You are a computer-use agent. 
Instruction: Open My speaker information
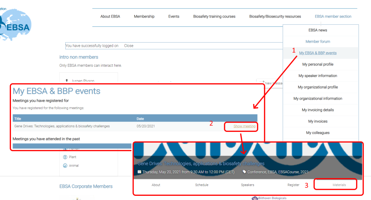click(318, 76)
